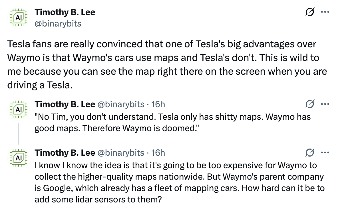Click the @binarybits handle under the main tweet's name

58,23
